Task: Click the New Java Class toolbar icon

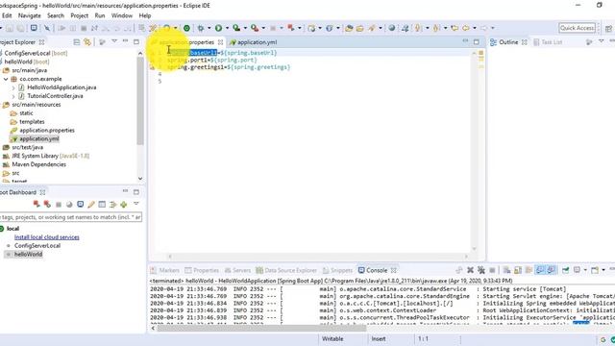Action: click(330, 28)
